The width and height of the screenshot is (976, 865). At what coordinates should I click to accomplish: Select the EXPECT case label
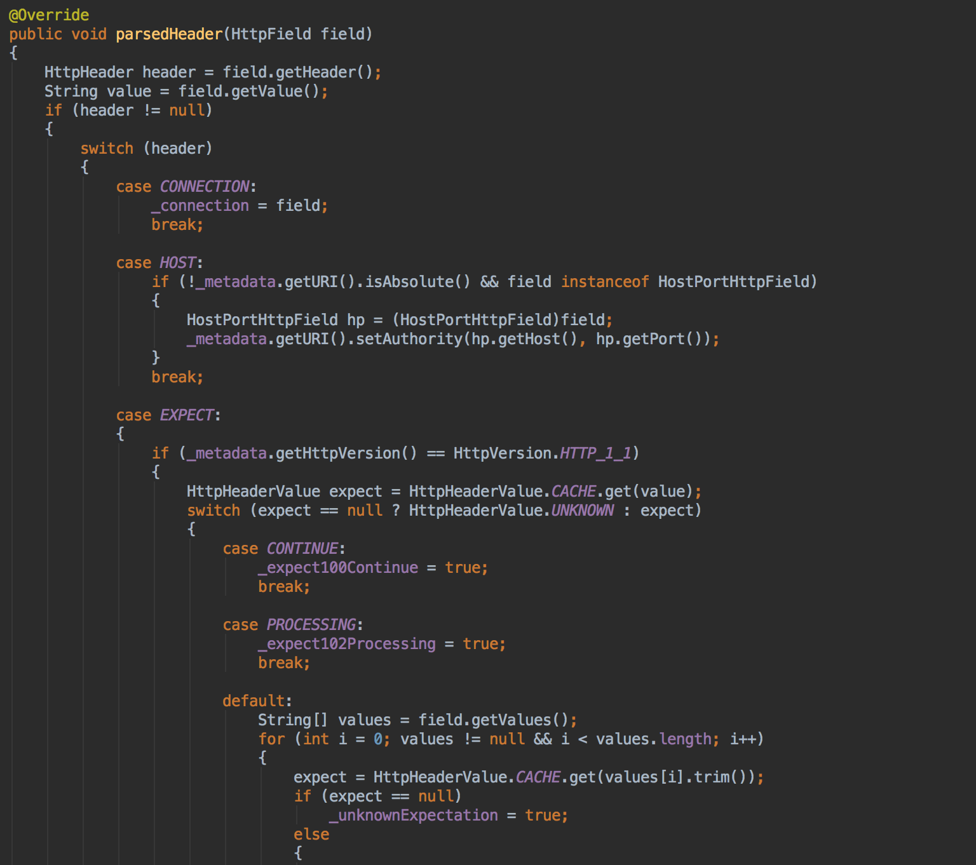pos(187,415)
